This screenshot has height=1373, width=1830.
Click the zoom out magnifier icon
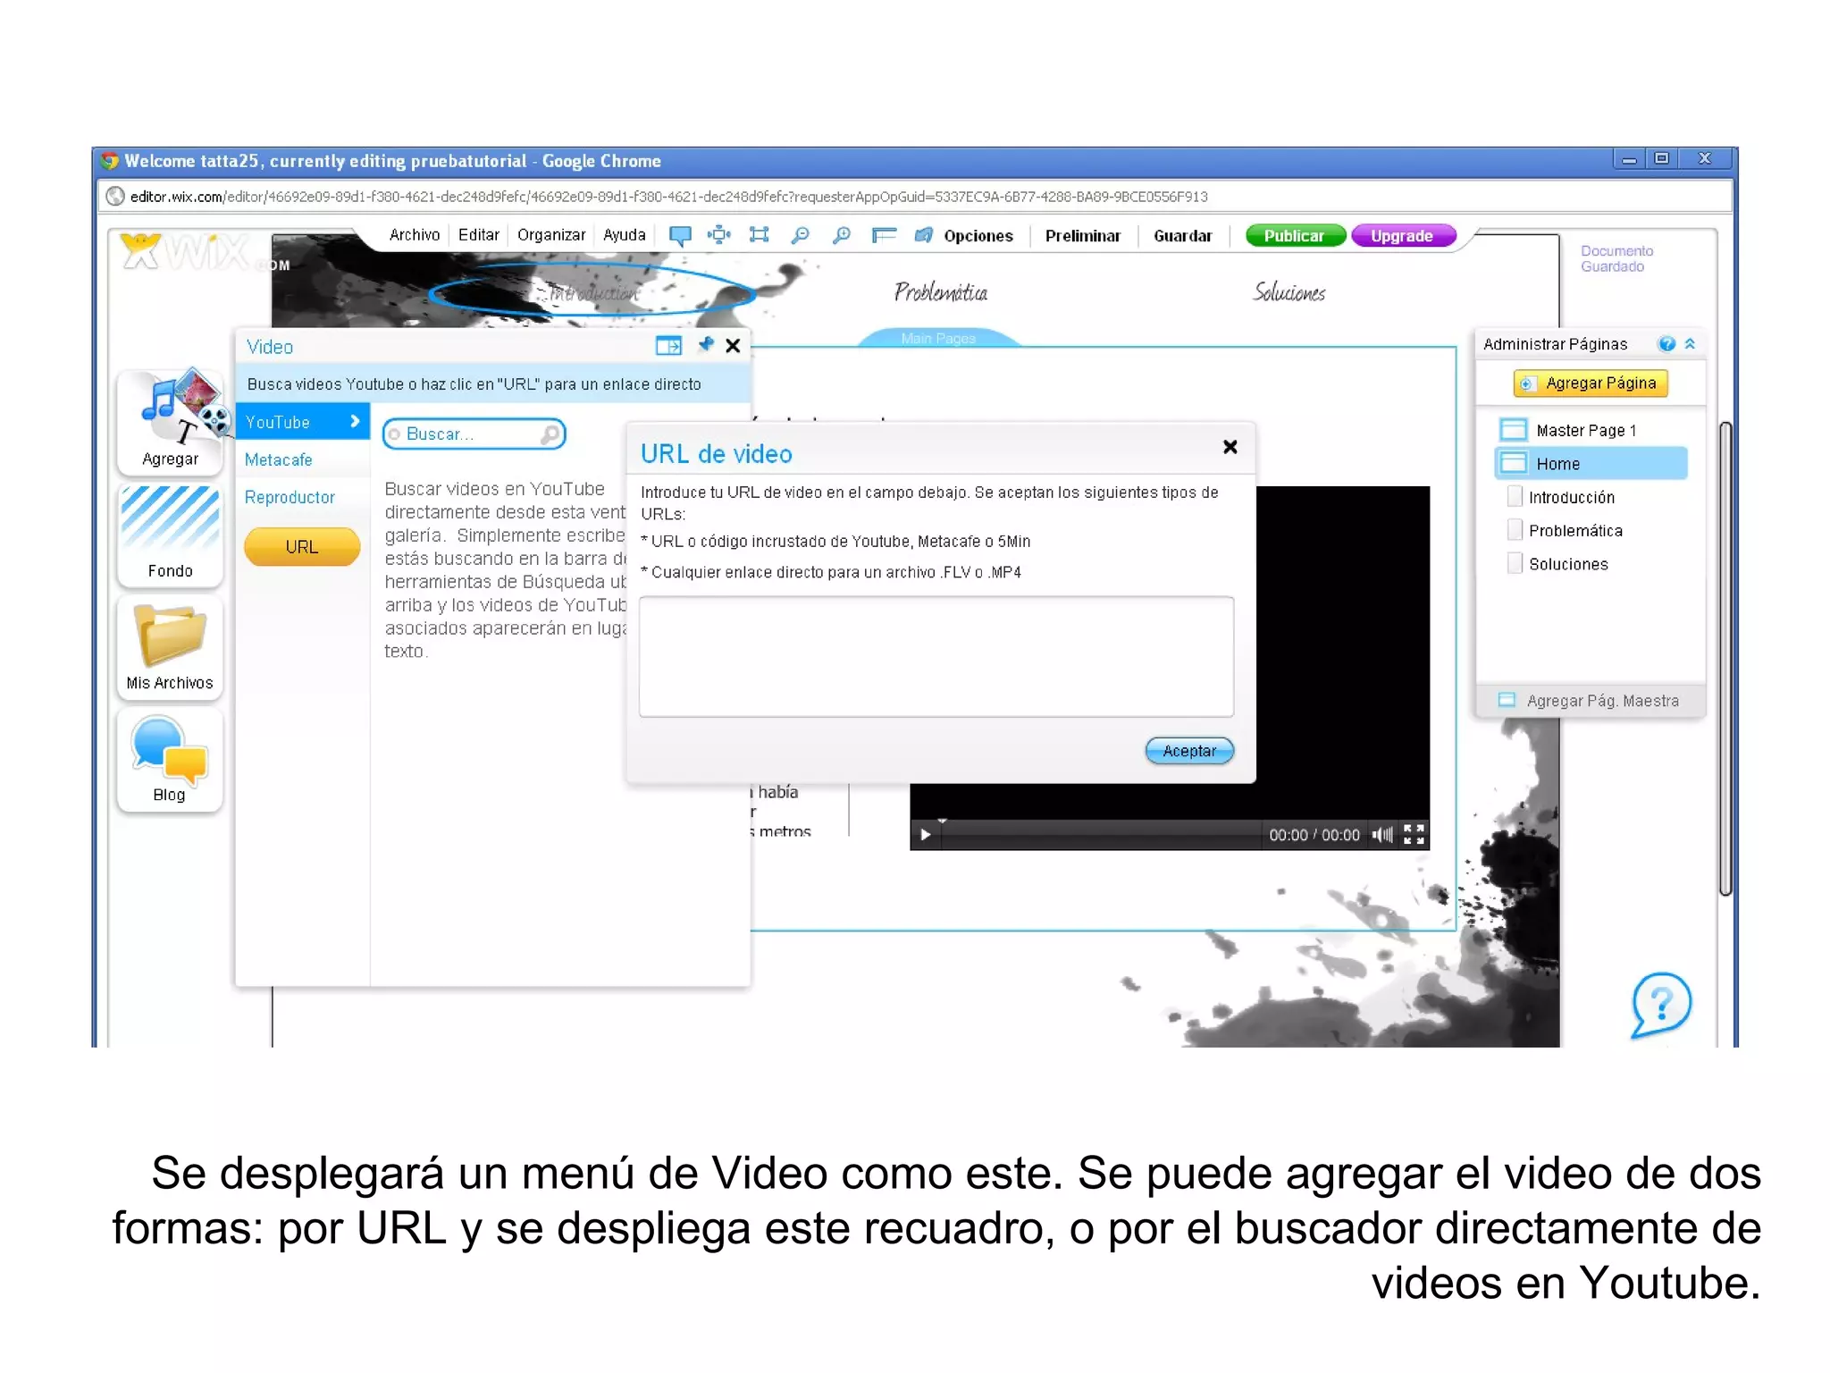tap(801, 235)
